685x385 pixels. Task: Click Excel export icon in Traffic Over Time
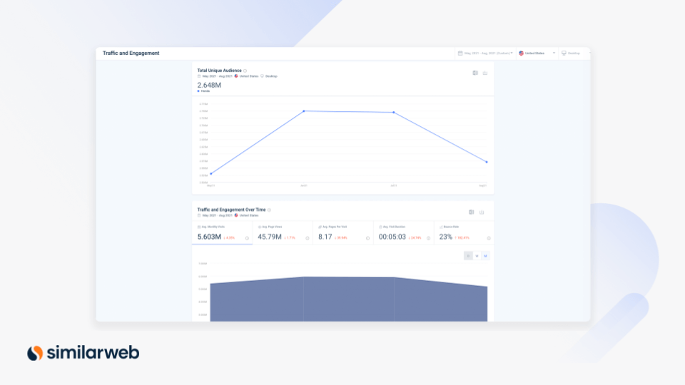tap(472, 212)
